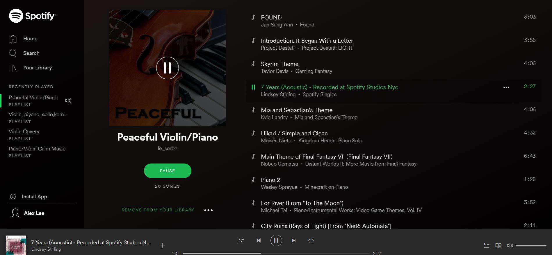Open more options for 7 Years track
The image size is (552, 255).
(506, 88)
